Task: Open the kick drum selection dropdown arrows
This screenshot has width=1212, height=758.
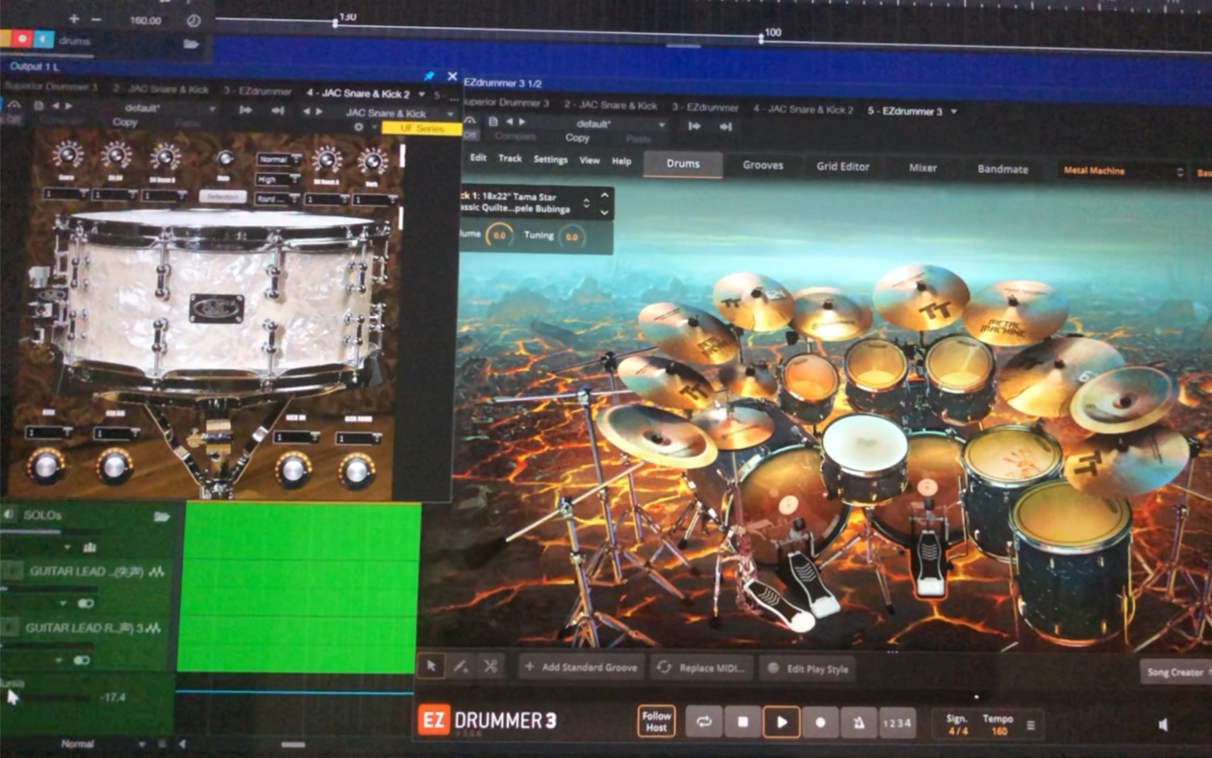Action: tap(586, 203)
